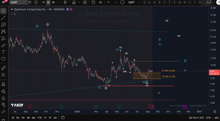
Task: Create a new alert
Action: (x=93, y=2)
